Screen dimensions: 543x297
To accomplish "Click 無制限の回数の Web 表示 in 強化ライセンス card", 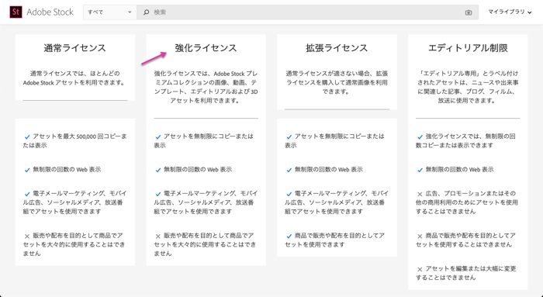I will pos(198,170).
